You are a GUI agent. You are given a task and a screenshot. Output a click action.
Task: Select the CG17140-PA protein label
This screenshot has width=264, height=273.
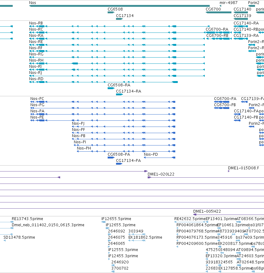coord(246,111)
